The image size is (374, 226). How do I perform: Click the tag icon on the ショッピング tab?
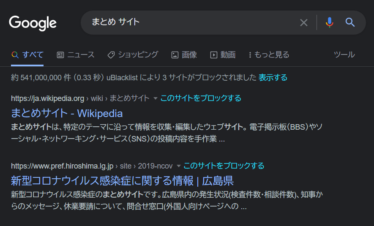(x=111, y=55)
